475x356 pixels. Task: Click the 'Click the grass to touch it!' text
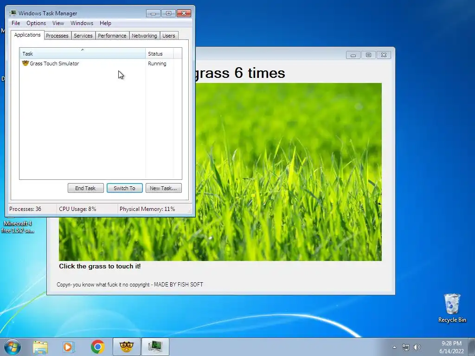(100, 267)
